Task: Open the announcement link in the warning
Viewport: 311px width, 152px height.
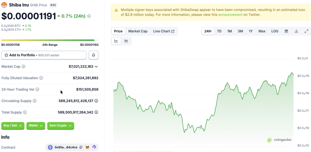Action: click(x=230, y=15)
